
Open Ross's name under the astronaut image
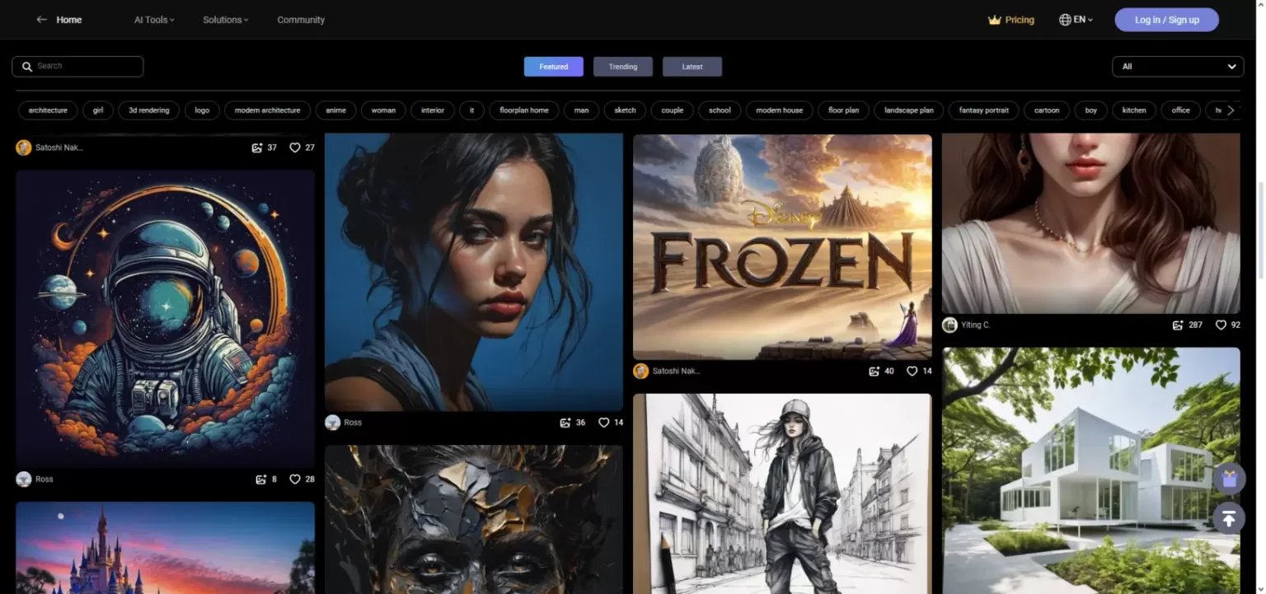(x=45, y=479)
